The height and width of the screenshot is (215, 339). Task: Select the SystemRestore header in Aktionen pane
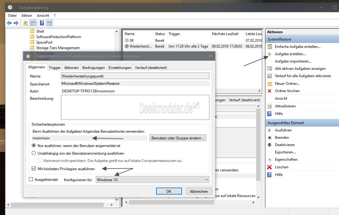pos(302,39)
